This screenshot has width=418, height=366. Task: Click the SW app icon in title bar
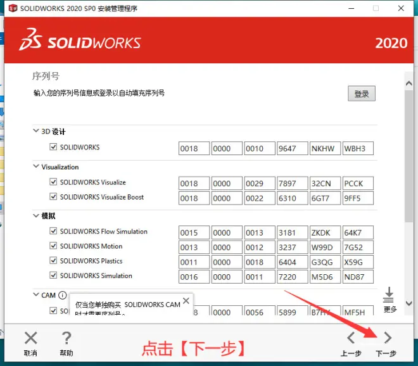13,8
